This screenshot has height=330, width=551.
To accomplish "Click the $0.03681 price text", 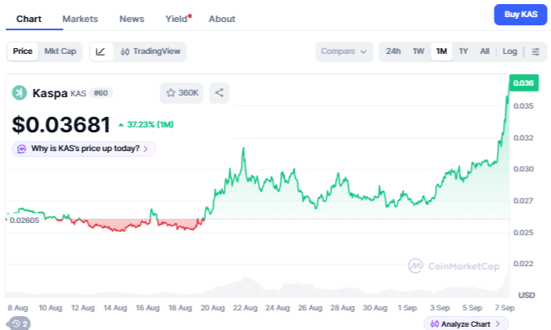I will 61,124.
